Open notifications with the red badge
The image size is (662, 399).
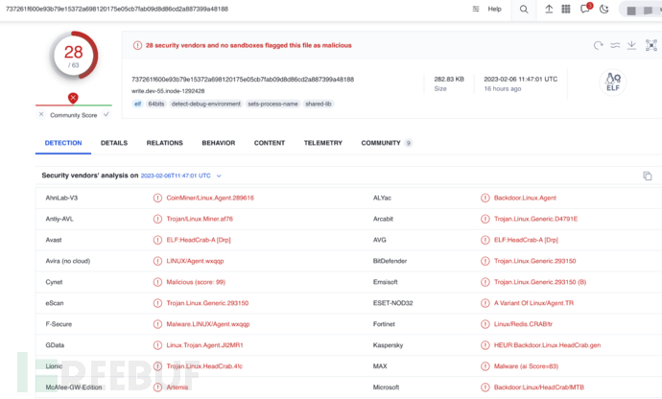[586, 9]
